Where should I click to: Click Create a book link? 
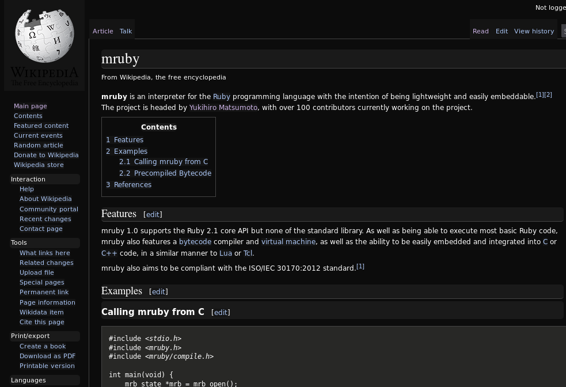pos(43,346)
